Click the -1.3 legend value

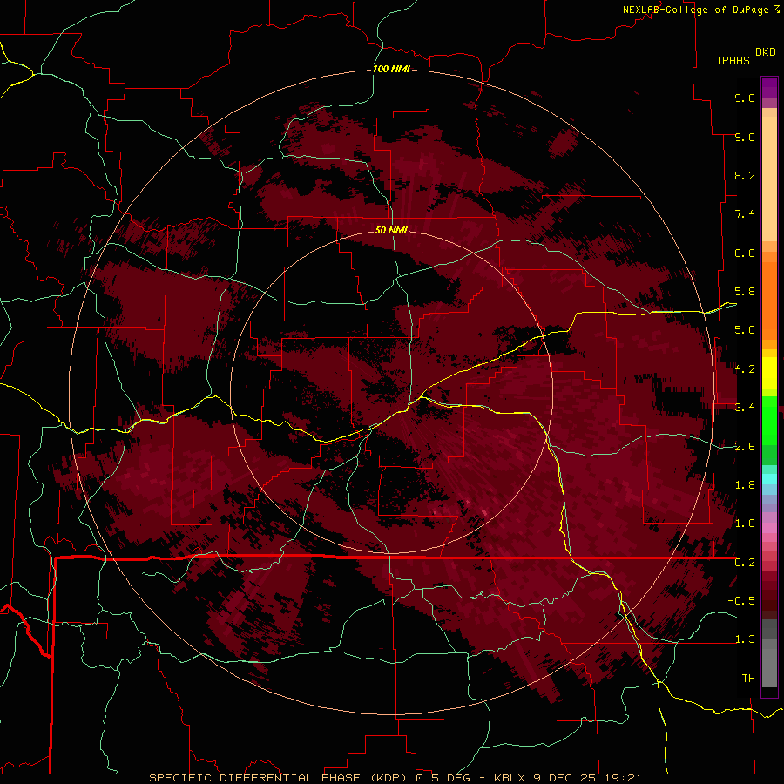pos(741,639)
